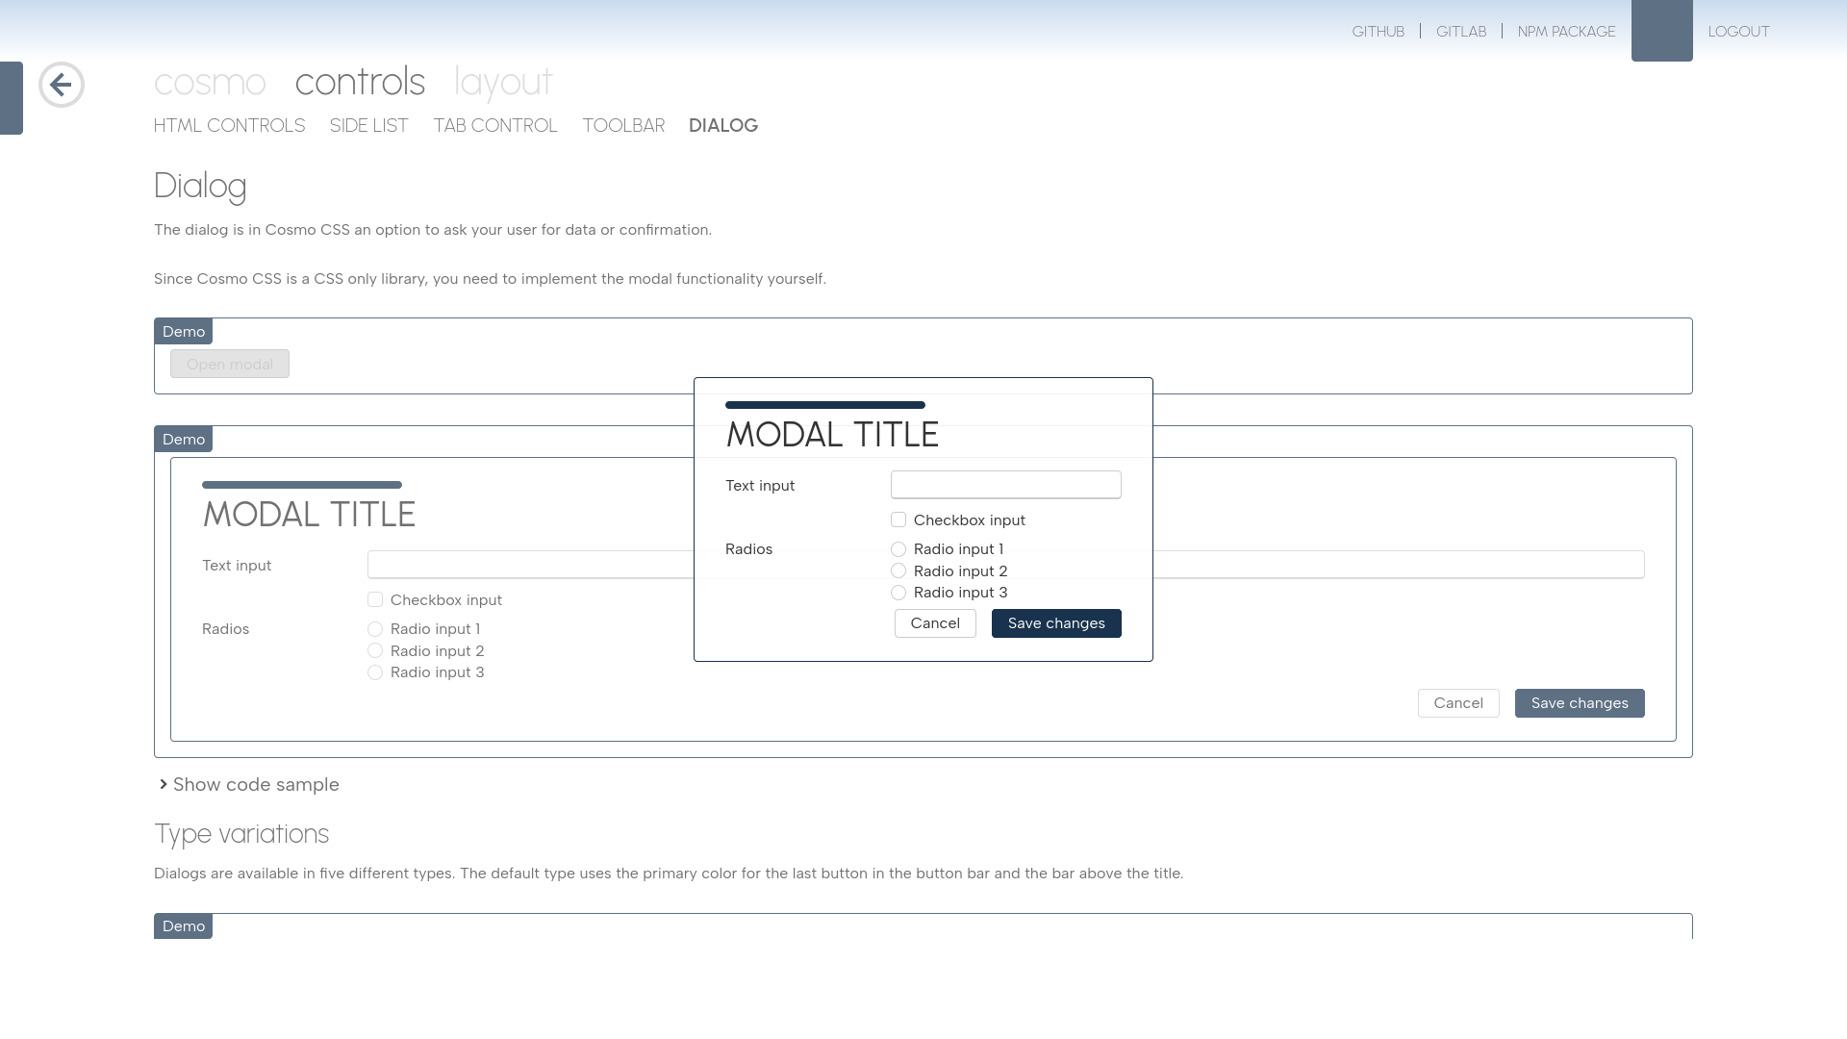Click the LOGOUT link
The height and width of the screenshot is (1039, 1847).
click(1738, 32)
